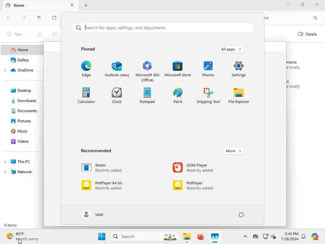Viewport: 325px width, 244px height.
Task: Open the weather widget showing 83°F
Action: tap(23, 236)
